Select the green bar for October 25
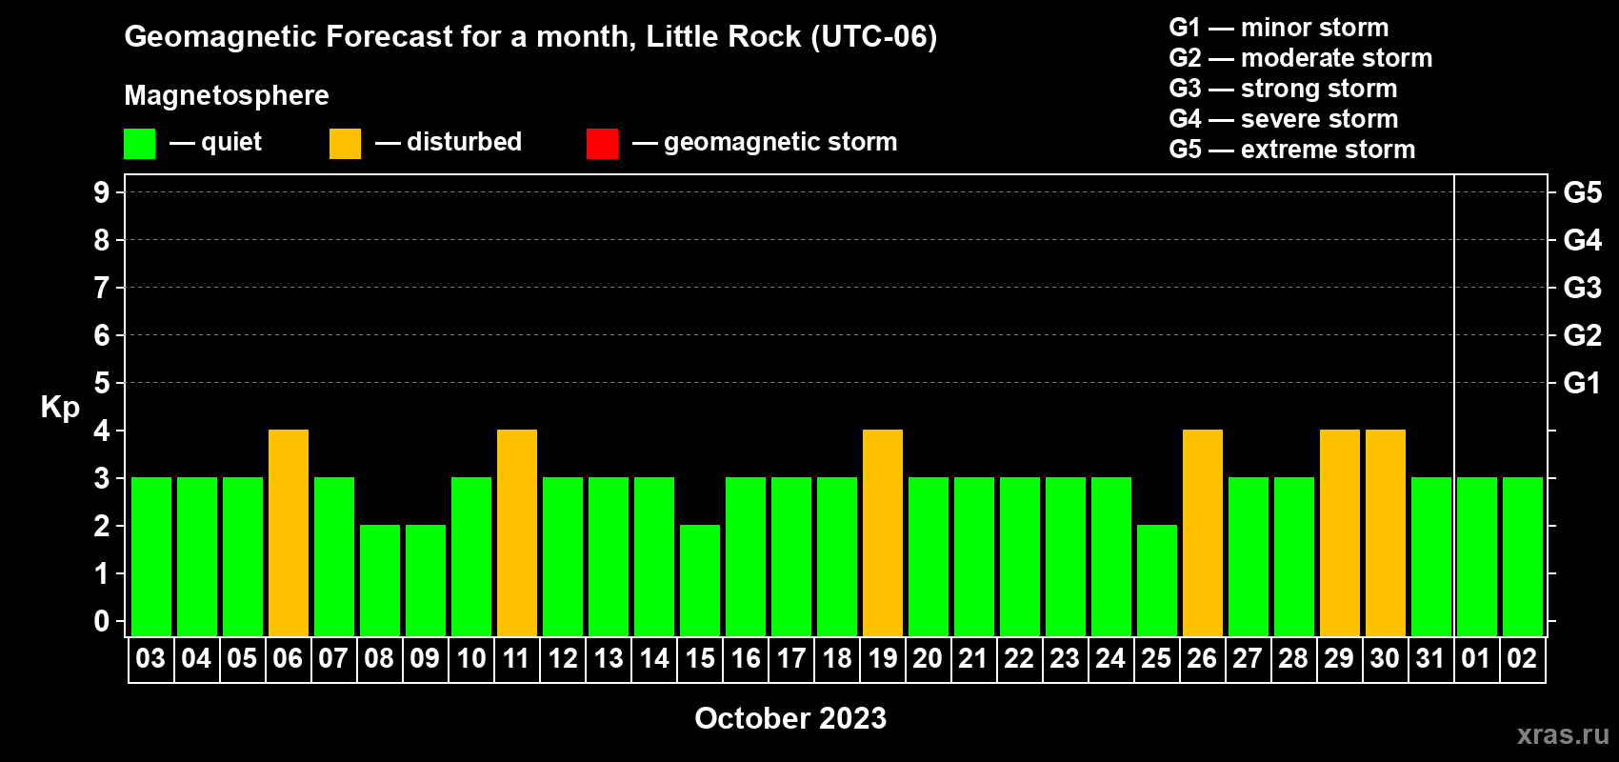 tap(1157, 581)
